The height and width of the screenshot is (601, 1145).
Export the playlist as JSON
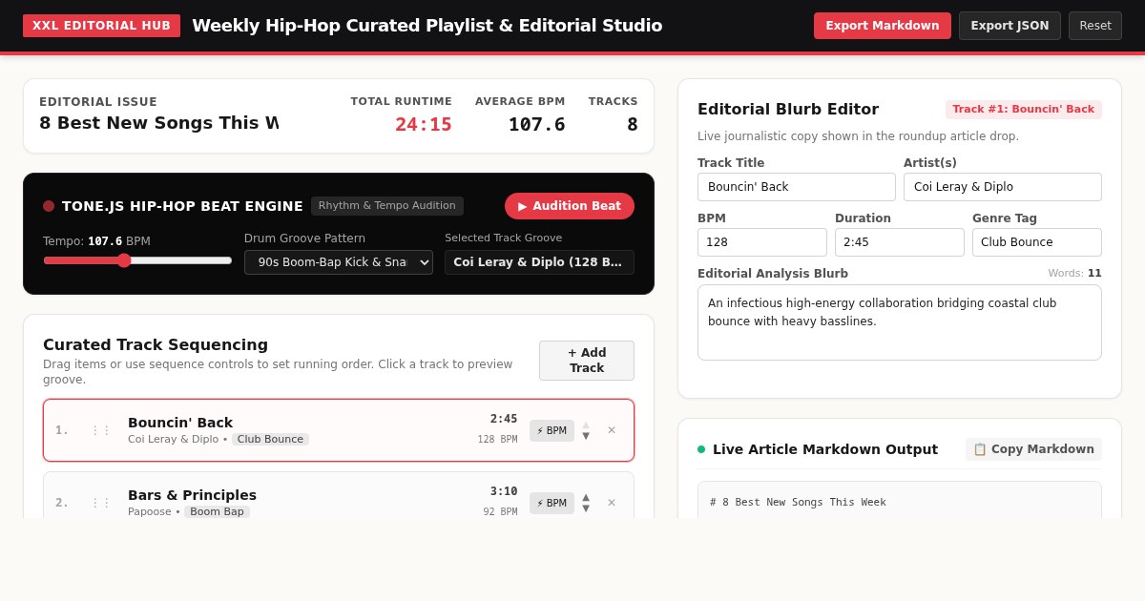[x=1010, y=26]
